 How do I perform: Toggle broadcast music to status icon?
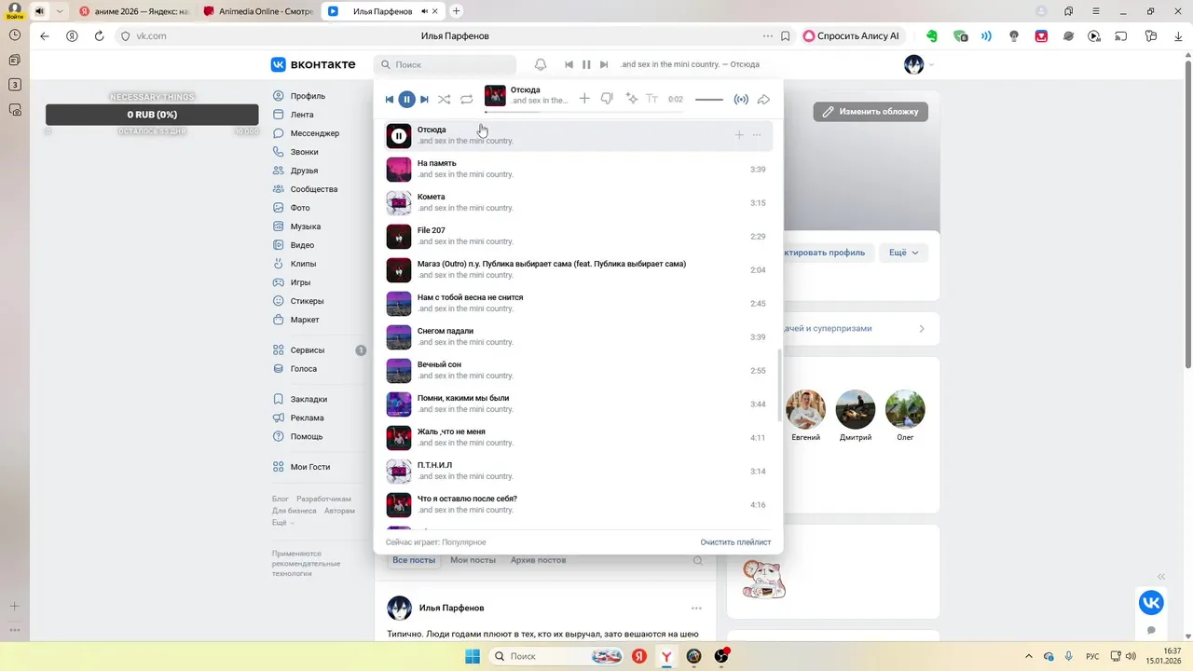(x=741, y=99)
